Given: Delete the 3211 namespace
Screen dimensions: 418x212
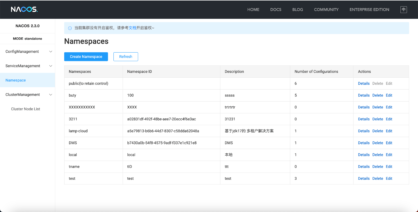Looking at the screenshot, I should point(378,119).
